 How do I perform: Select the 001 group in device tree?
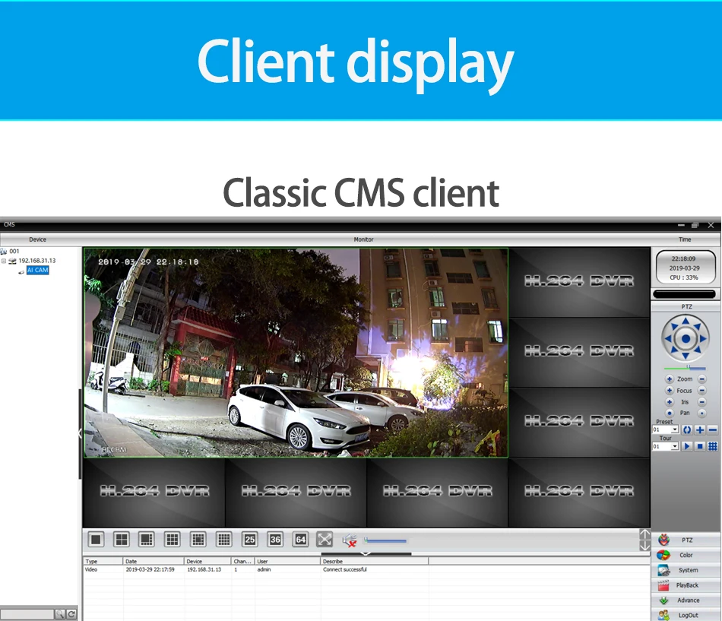click(14, 252)
